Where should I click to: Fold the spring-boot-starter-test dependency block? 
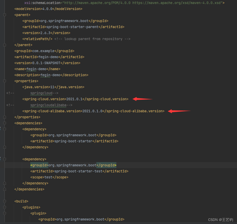4,159
